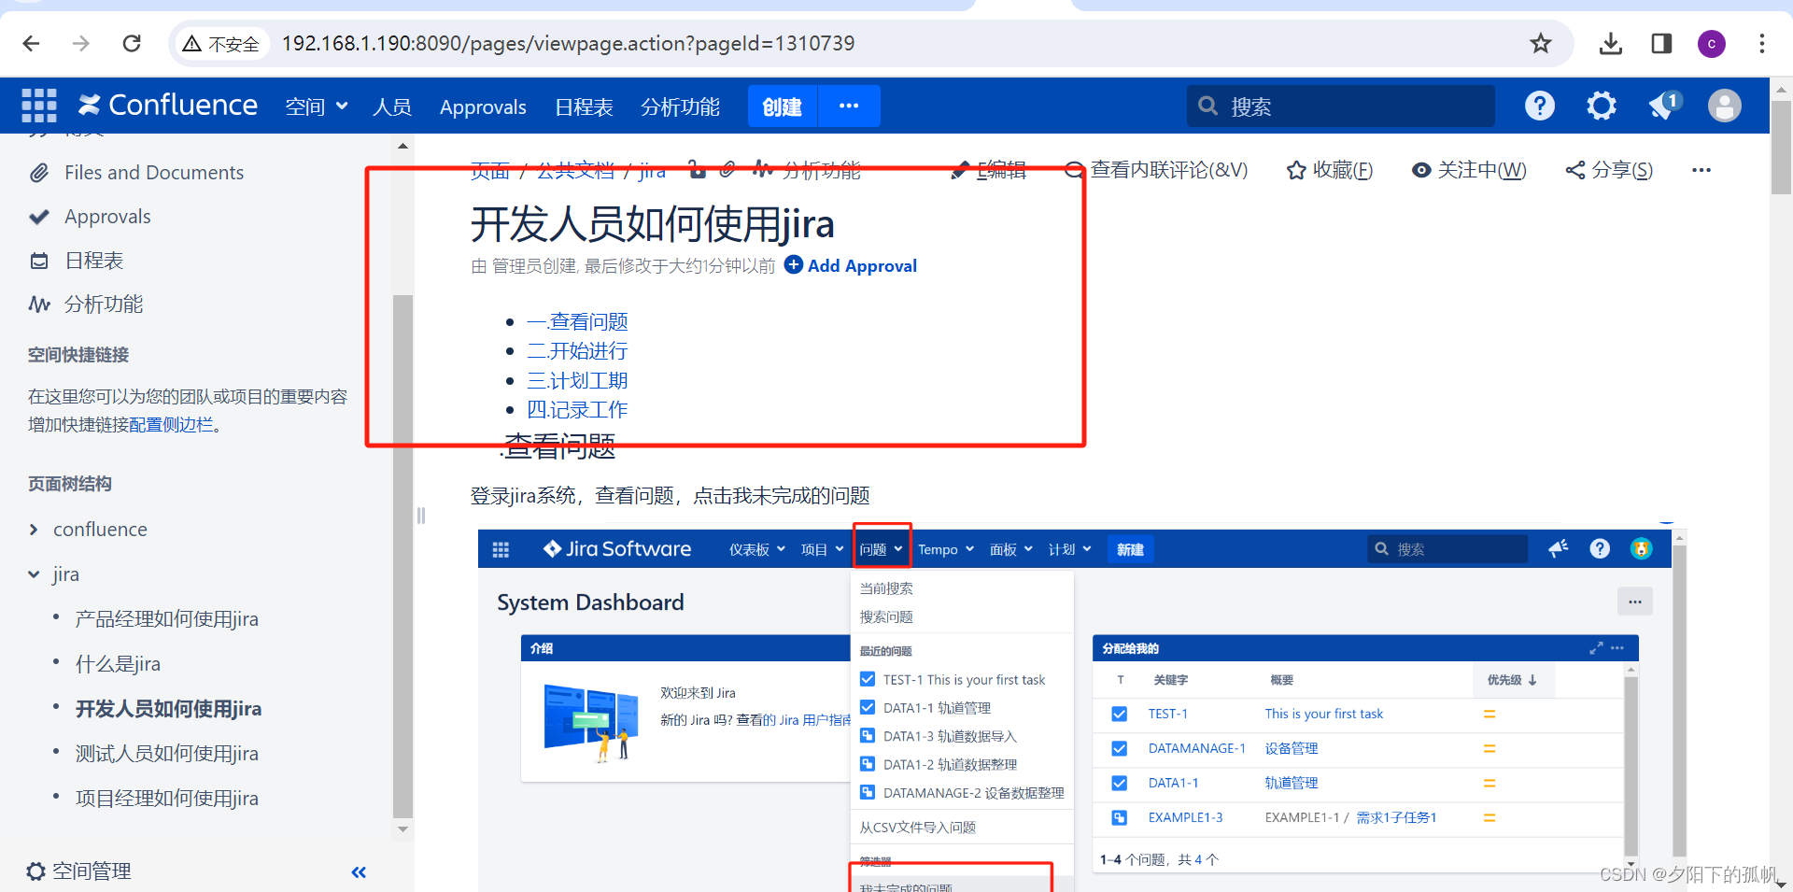Open 日程表 in the top navigation
The image size is (1793, 892).
click(x=584, y=106)
